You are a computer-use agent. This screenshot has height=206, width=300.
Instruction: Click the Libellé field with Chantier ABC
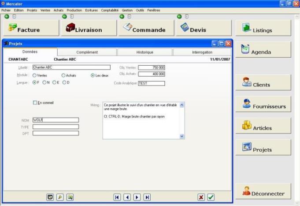click(71, 67)
